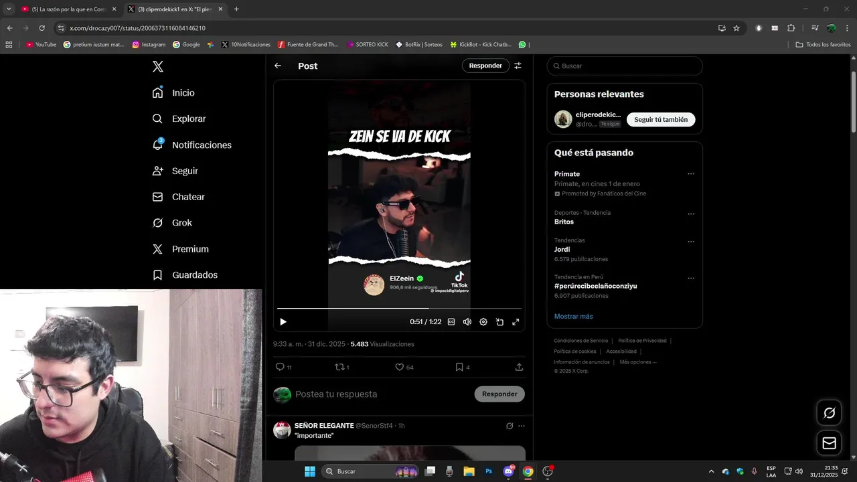Open the Windows Start menu
857x482 pixels.
(x=310, y=471)
